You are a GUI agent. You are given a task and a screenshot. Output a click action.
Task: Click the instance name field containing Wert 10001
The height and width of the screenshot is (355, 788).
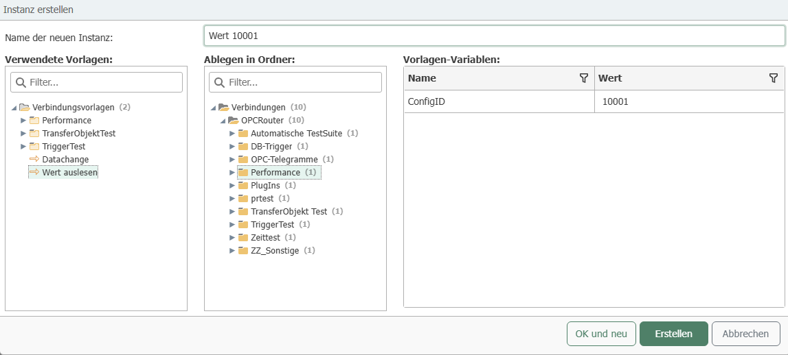(x=494, y=36)
